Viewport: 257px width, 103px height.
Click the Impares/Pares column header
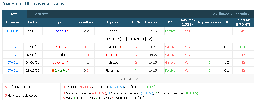click(209, 22)
